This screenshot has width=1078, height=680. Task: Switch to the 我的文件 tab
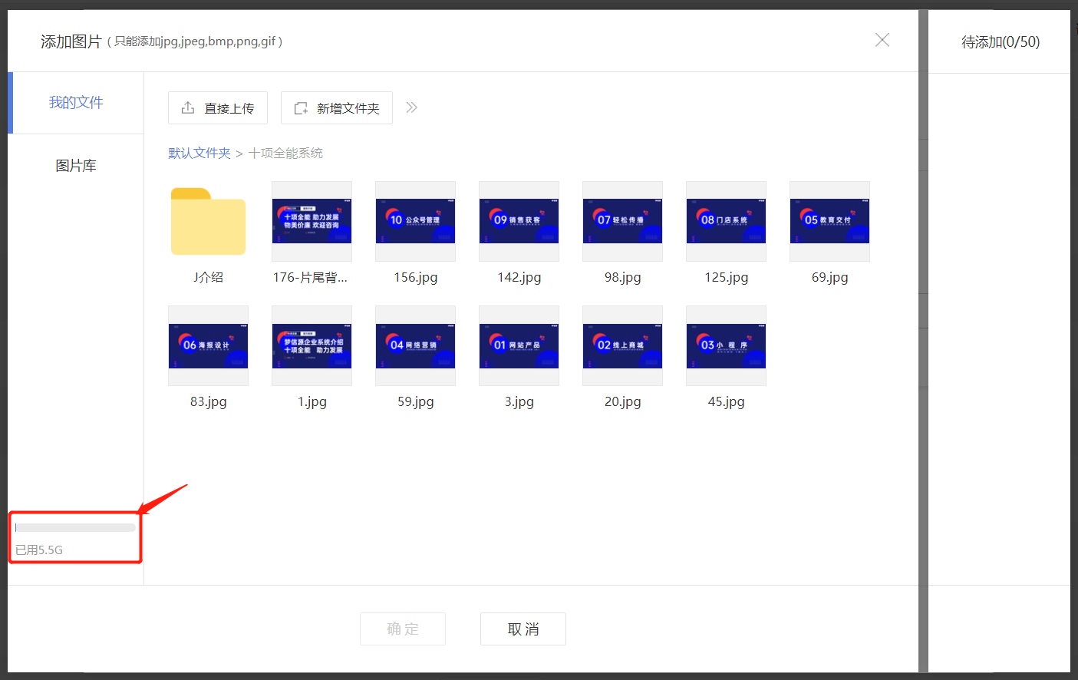76,103
